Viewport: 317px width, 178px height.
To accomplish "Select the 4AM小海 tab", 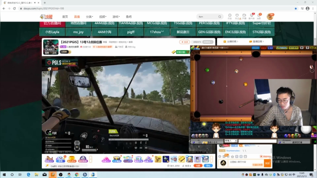I will (x=104, y=32).
